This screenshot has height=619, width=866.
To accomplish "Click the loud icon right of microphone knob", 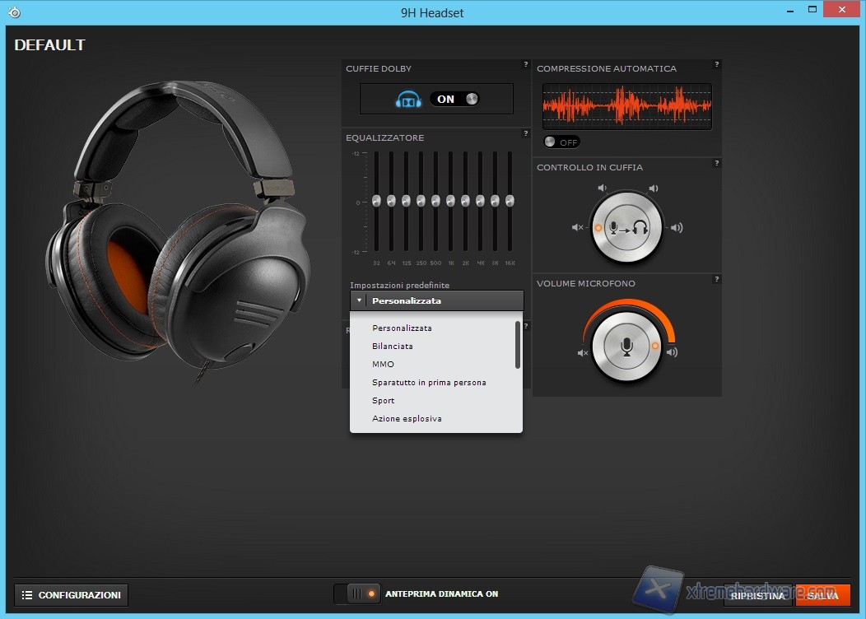I will [673, 352].
